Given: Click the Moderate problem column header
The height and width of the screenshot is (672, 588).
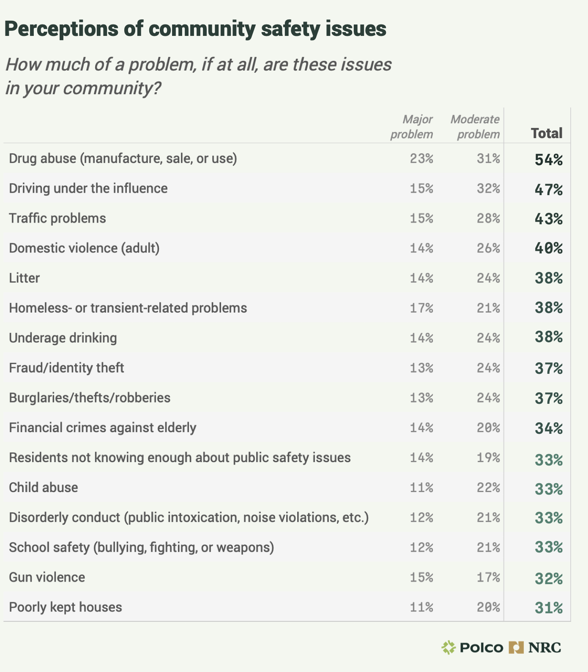Looking at the screenshot, I should pos(475,127).
